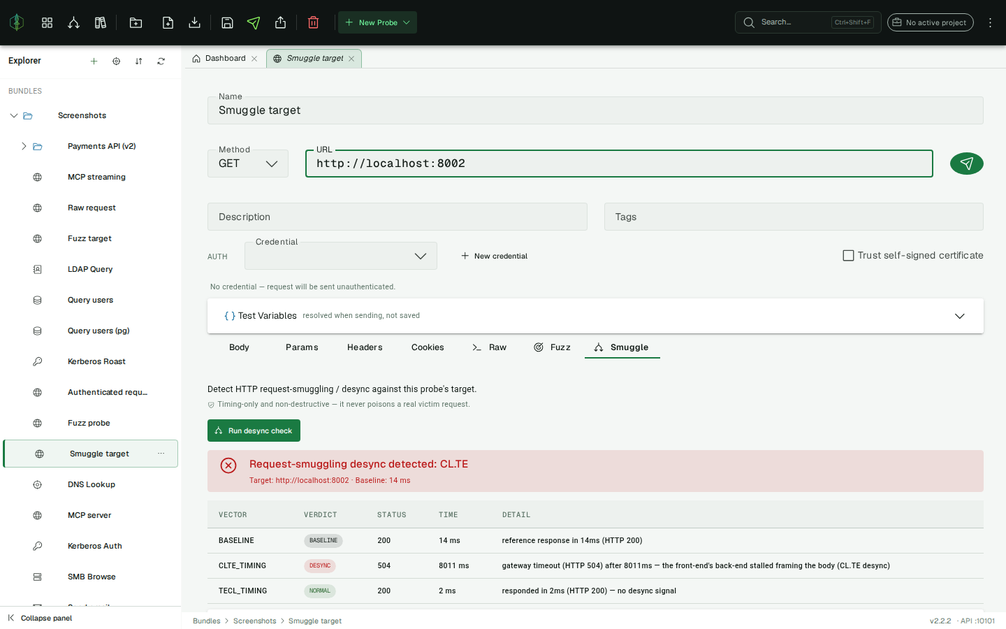Click the DNS Lookup icon in Explorer
This screenshot has height=629, width=1006.
(x=38, y=484)
